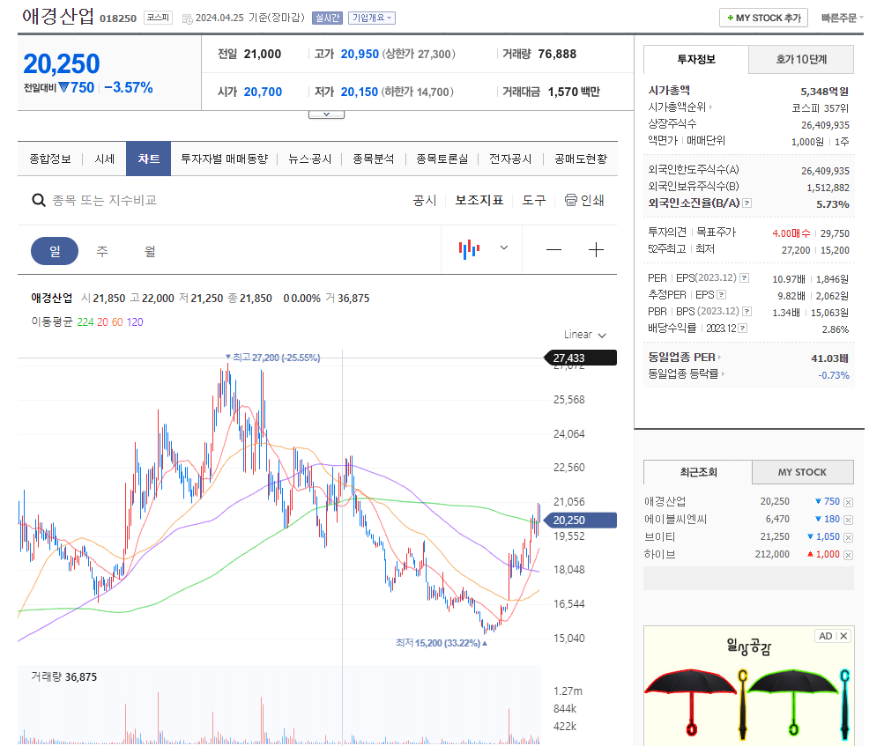Switch to the 호가 10단계 tab
The image size is (869, 746).
[800, 59]
